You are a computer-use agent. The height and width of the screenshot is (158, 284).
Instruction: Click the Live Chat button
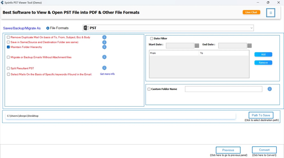[251, 12]
